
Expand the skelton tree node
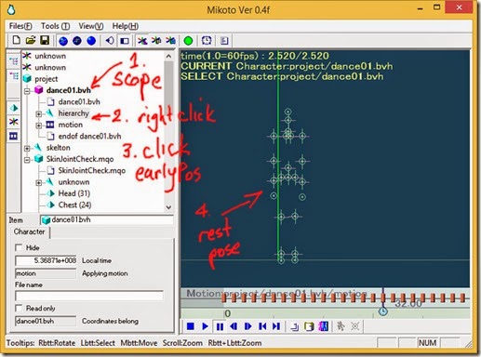pyautogui.click(x=27, y=149)
